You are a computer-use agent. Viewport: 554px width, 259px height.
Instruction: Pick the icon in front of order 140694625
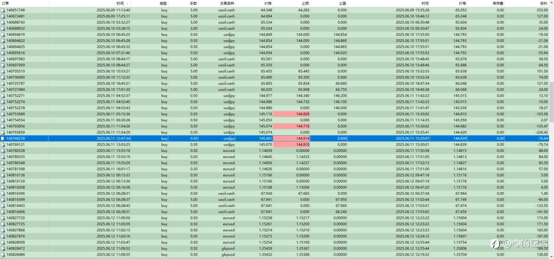[3, 47]
